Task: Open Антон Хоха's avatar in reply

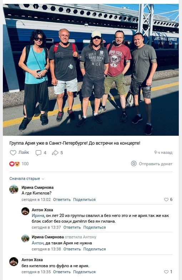Action: pos(25,211)
